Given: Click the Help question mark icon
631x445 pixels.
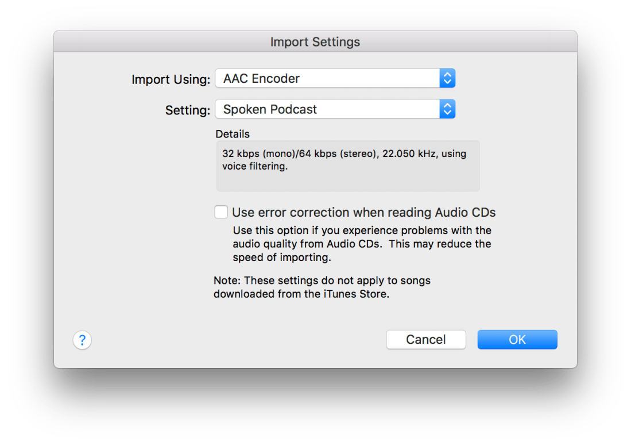Looking at the screenshot, I should click(82, 340).
